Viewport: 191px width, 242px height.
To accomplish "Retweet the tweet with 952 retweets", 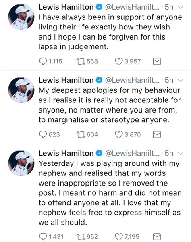I will click(x=81, y=237).
